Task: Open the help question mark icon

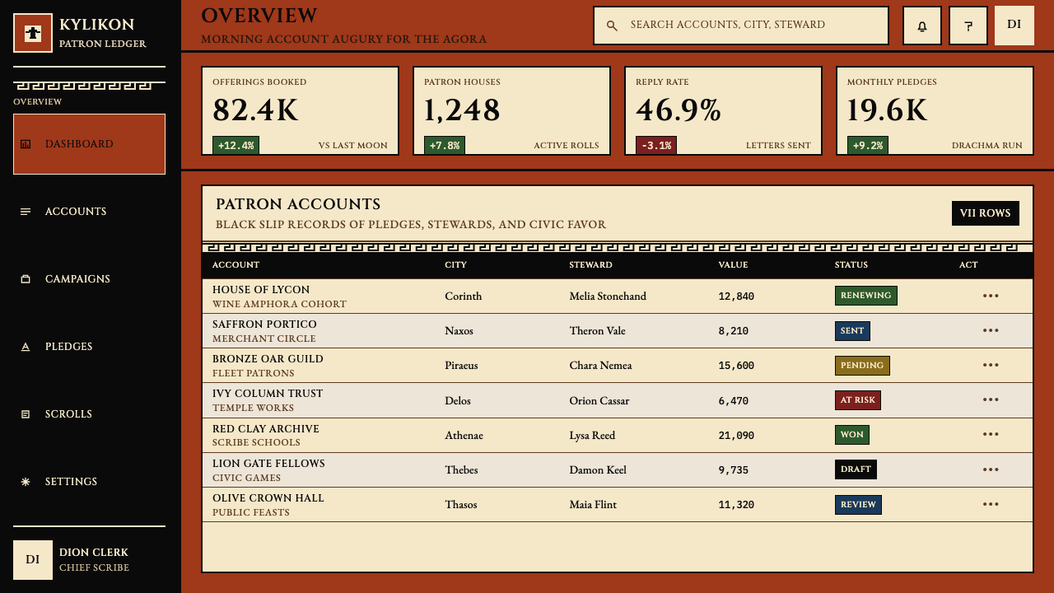Action: click(x=968, y=26)
